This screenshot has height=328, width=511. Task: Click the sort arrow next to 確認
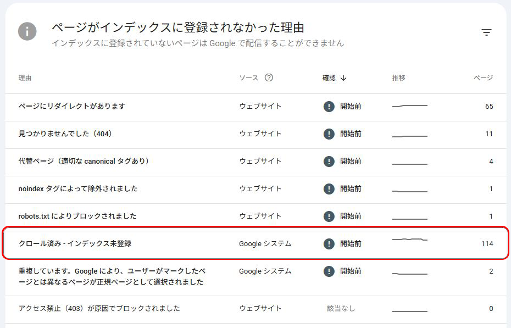[343, 78]
